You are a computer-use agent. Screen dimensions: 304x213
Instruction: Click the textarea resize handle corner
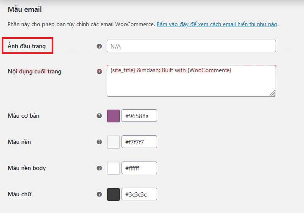273,93
